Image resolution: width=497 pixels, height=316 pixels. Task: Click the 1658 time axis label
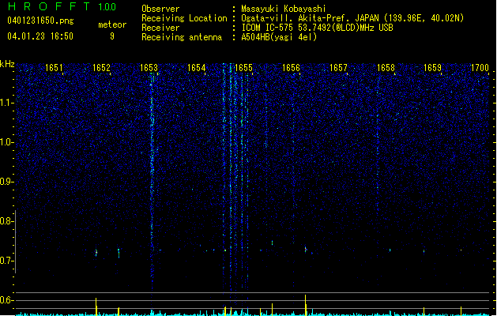click(386, 67)
